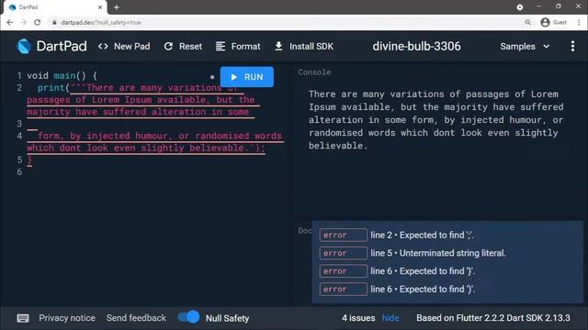
Task: Place cursor on editor line 1 void main
Action: 62,75
